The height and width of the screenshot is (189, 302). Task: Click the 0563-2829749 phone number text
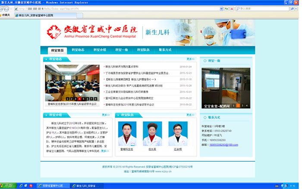click(x=223, y=131)
